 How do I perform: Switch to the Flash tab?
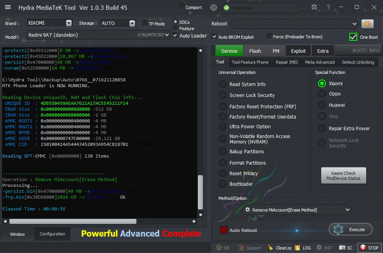(x=255, y=51)
